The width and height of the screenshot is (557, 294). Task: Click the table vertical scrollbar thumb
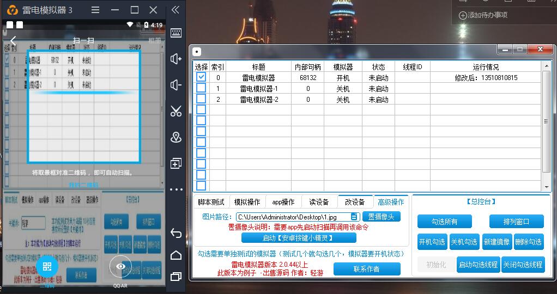click(546, 121)
